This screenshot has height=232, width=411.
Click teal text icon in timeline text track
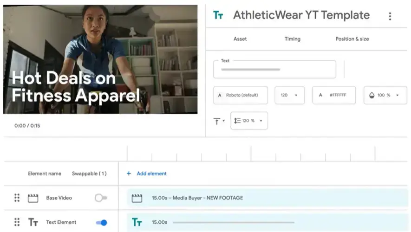(x=137, y=222)
